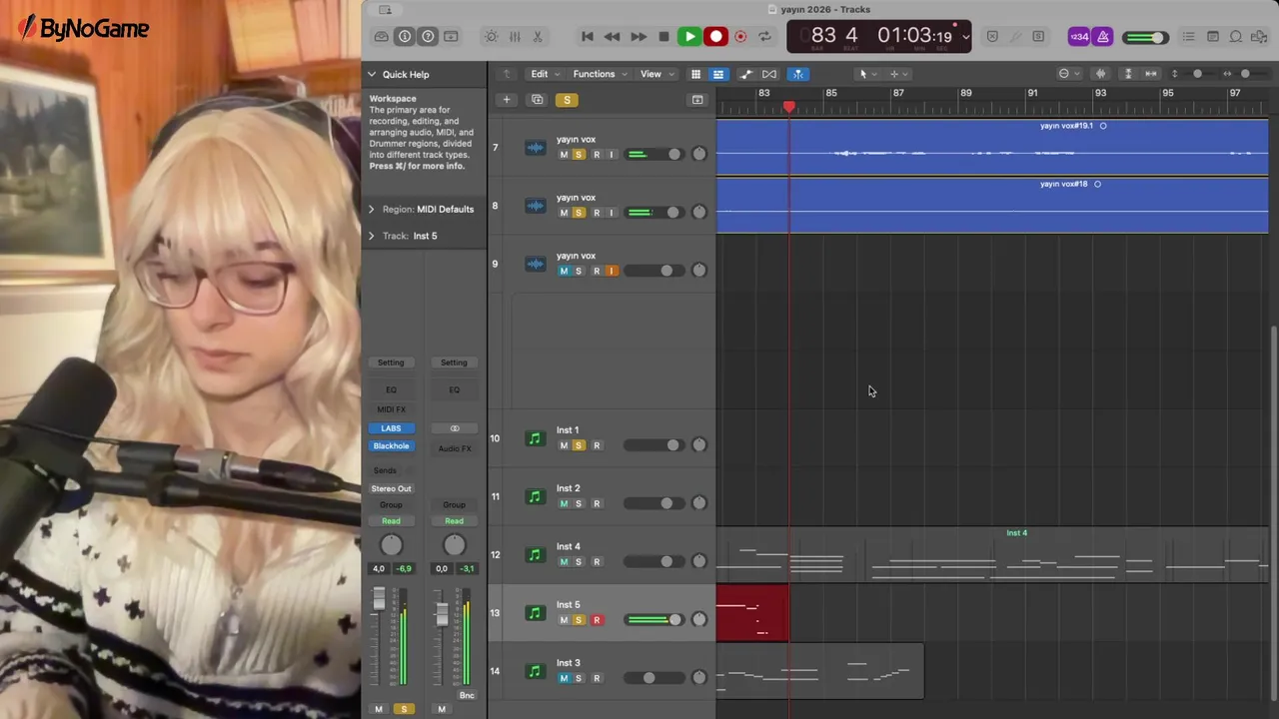Adjust the master volume slider
Screen dimensions: 1279x719
pyautogui.click(x=1145, y=38)
